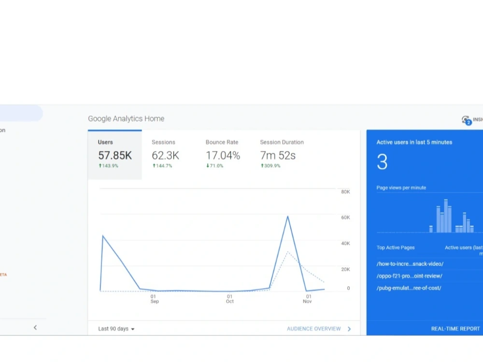This screenshot has height=362, width=483.
Task: Open the Last 90 days dropdown
Action: pos(116,329)
